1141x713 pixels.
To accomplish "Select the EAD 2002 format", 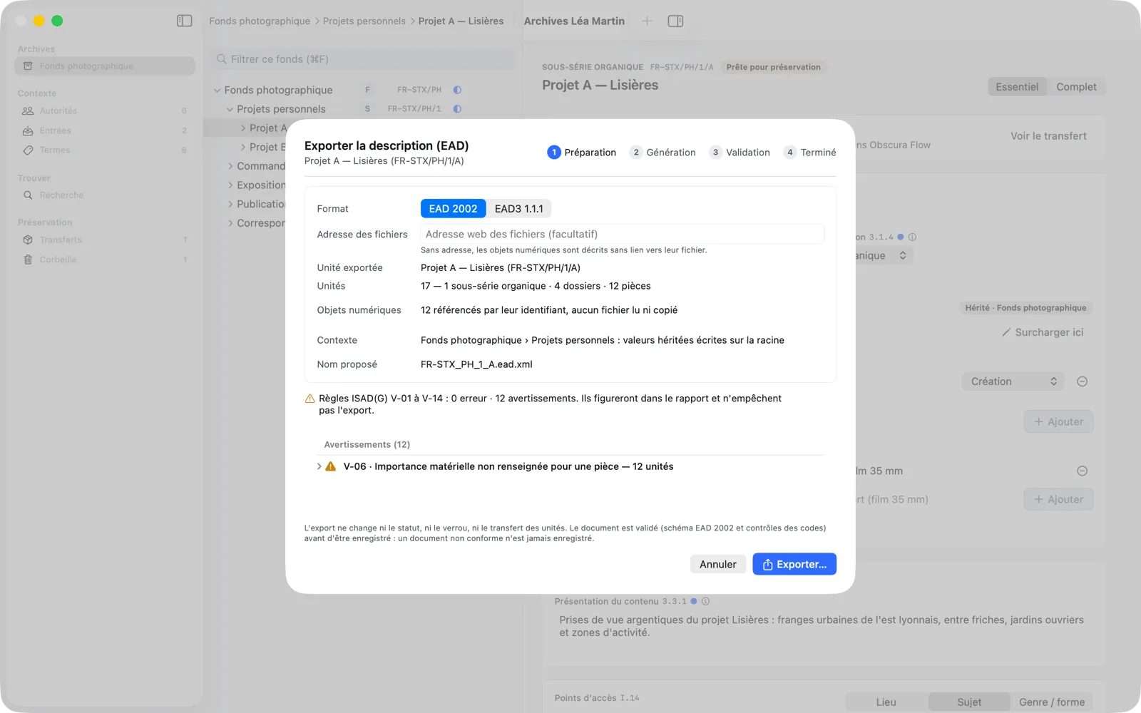I will [453, 208].
